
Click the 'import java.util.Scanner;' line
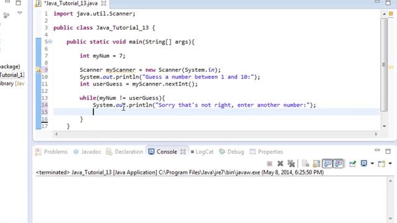pos(94,14)
